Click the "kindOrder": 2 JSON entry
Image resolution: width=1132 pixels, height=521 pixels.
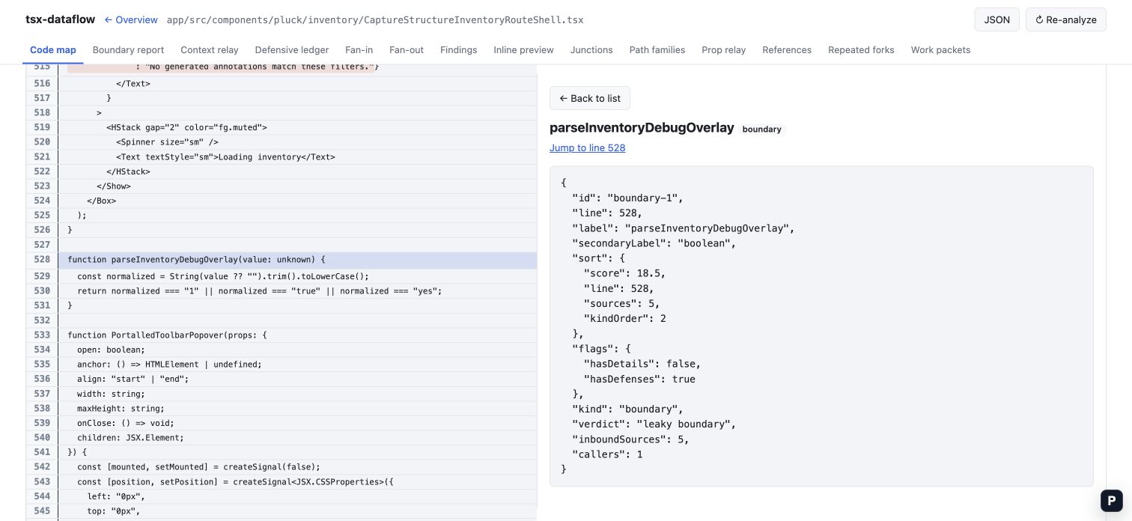[x=625, y=319]
